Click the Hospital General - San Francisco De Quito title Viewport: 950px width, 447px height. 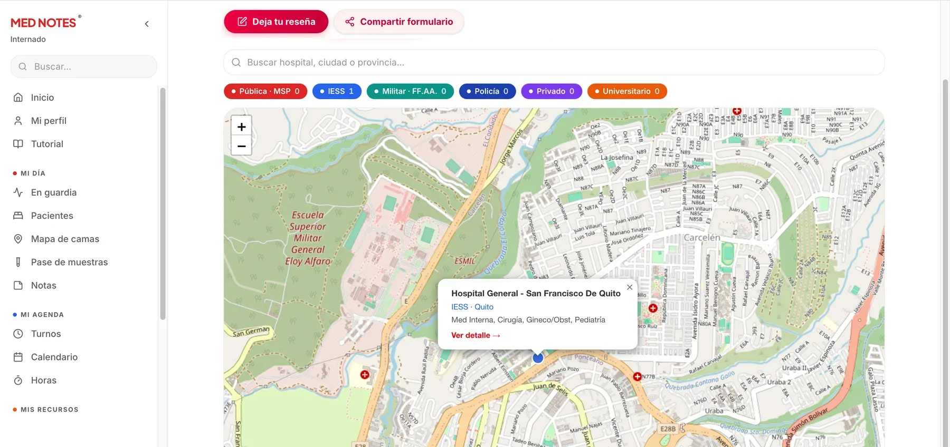click(x=536, y=294)
